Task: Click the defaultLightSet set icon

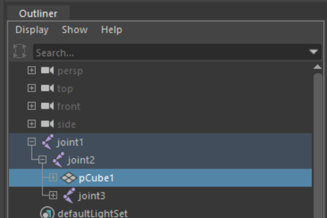Action: pos(47,213)
